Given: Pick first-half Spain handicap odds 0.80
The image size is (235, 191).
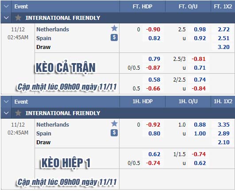Looking at the screenshot, I should coord(154,133).
